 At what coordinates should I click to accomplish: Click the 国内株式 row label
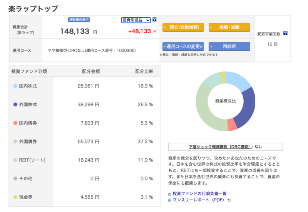28,86
